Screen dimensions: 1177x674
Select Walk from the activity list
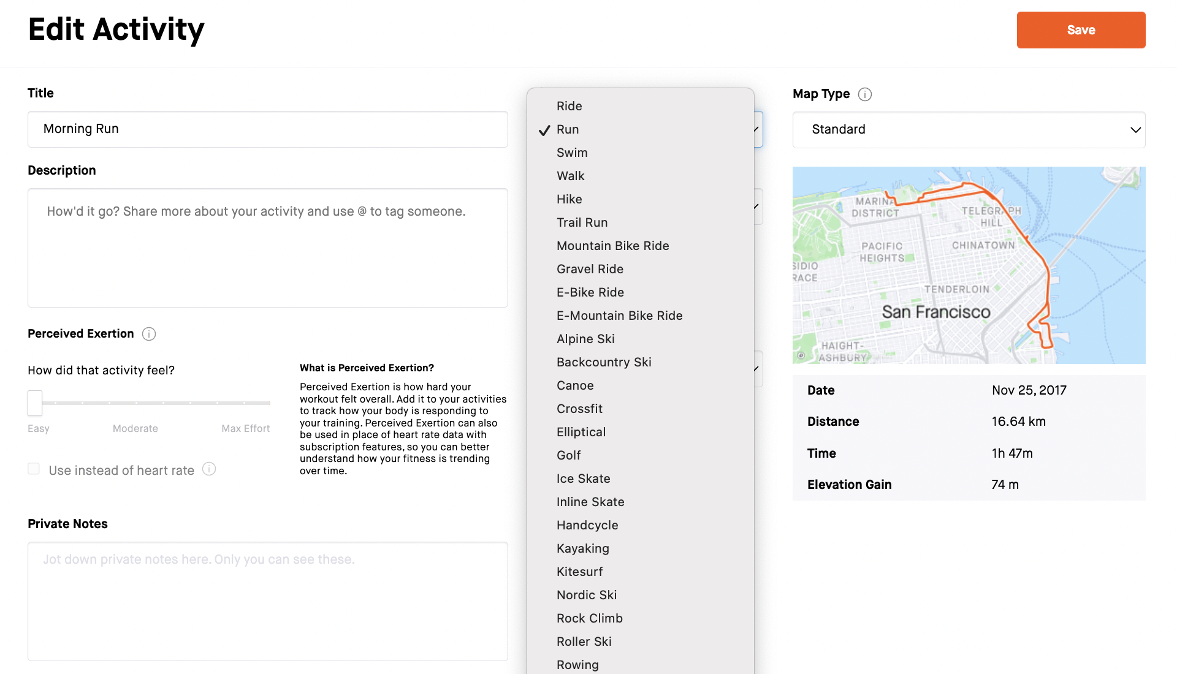click(x=570, y=175)
